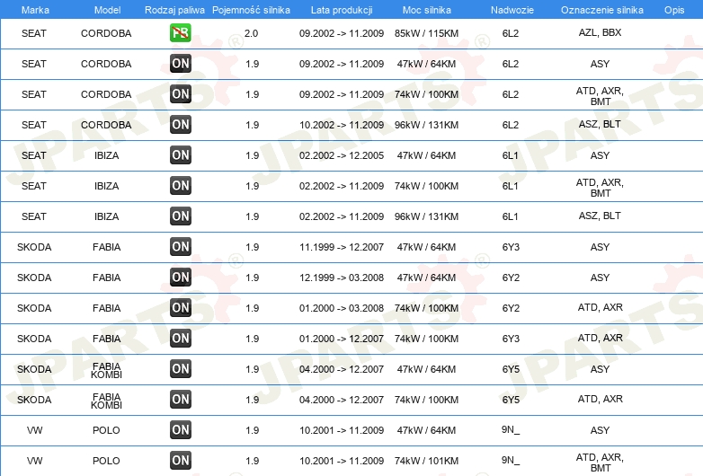Click the ASZ, BLT engine code in Ibiza row
This screenshot has height=476, width=703.
coord(600,216)
